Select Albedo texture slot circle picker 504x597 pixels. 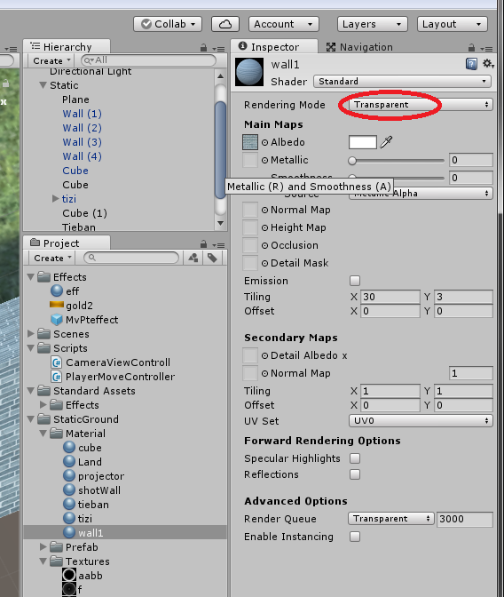coord(264,142)
